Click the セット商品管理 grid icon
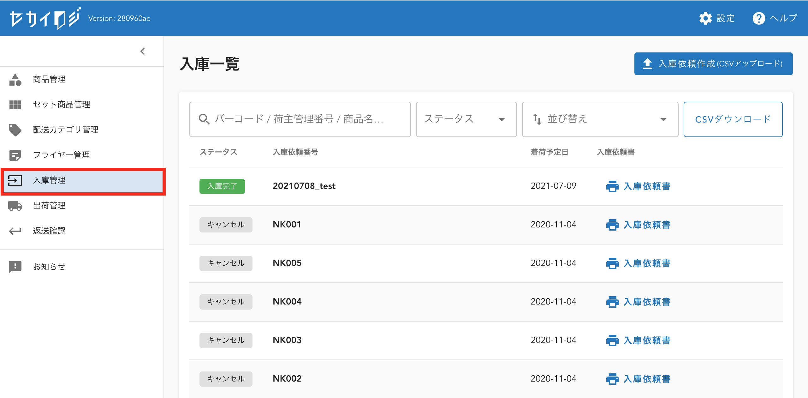 click(x=15, y=105)
